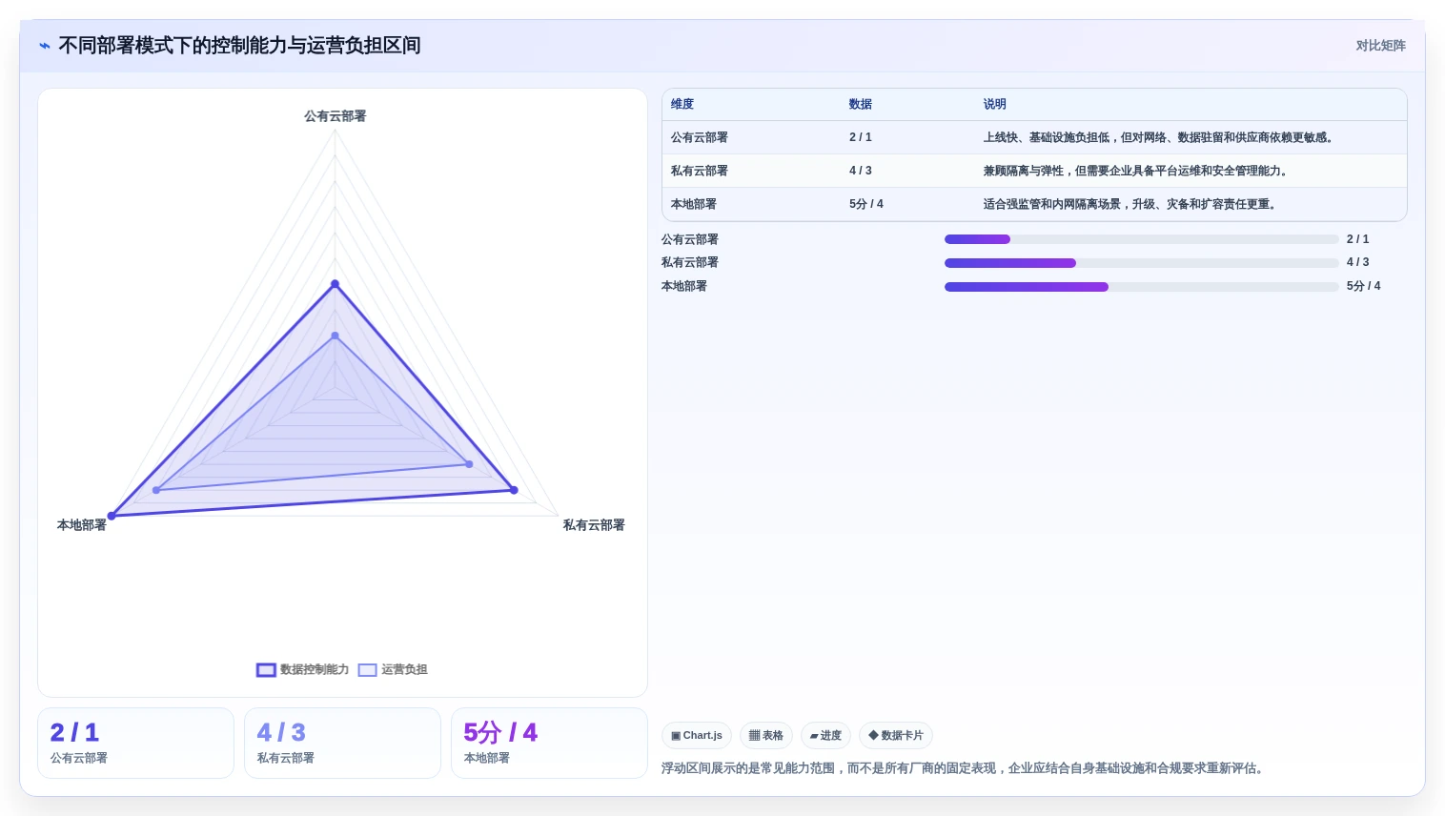Click the 私有云部署 outer radar data point
The height and width of the screenshot is (816, 1445).
[x=514, y=490]
